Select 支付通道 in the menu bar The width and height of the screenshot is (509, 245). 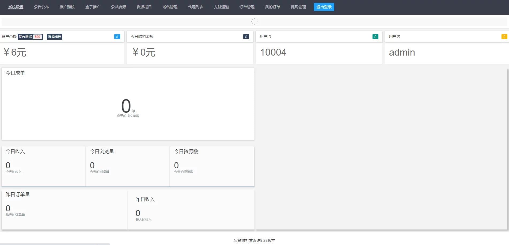[221, 7]
